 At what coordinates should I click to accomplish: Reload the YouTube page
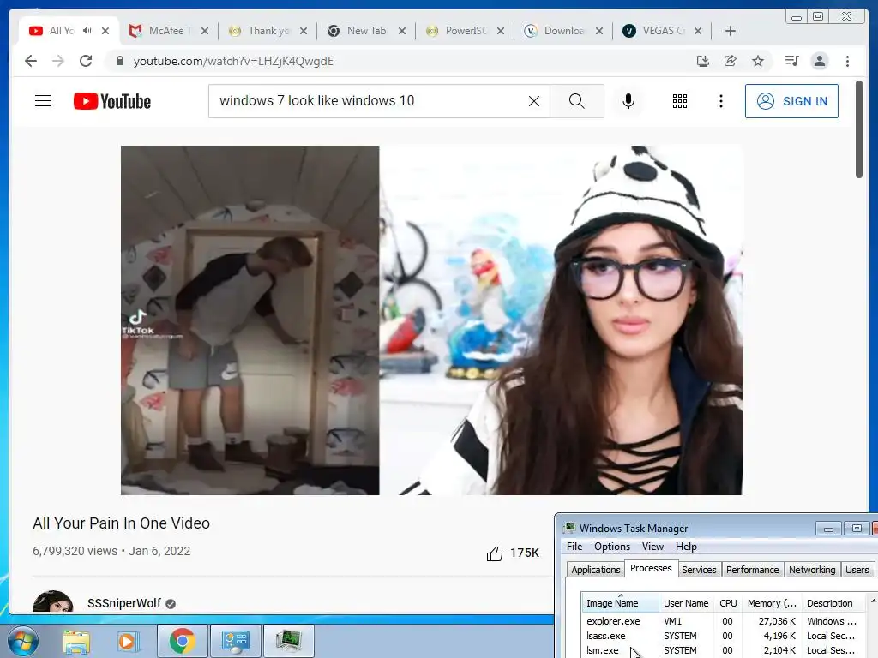point(86,61)
